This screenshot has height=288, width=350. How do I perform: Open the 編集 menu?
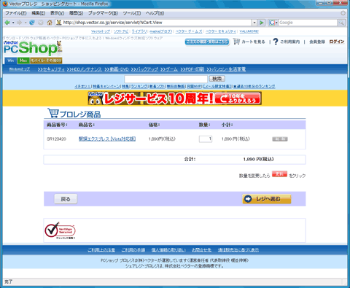point(39,13)
